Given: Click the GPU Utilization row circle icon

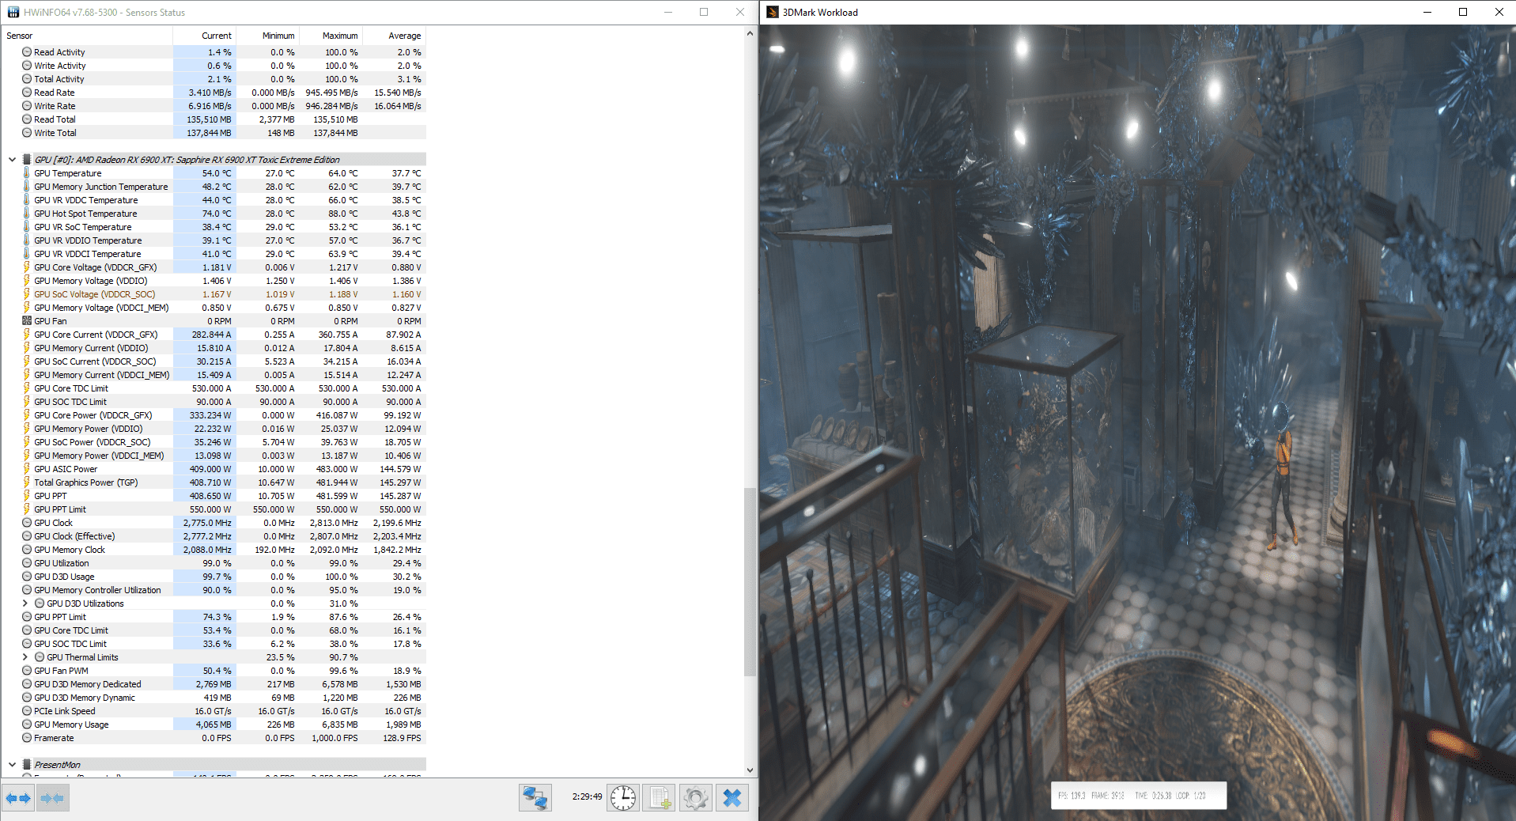Looking at the screenshot, I should [27, 563].
